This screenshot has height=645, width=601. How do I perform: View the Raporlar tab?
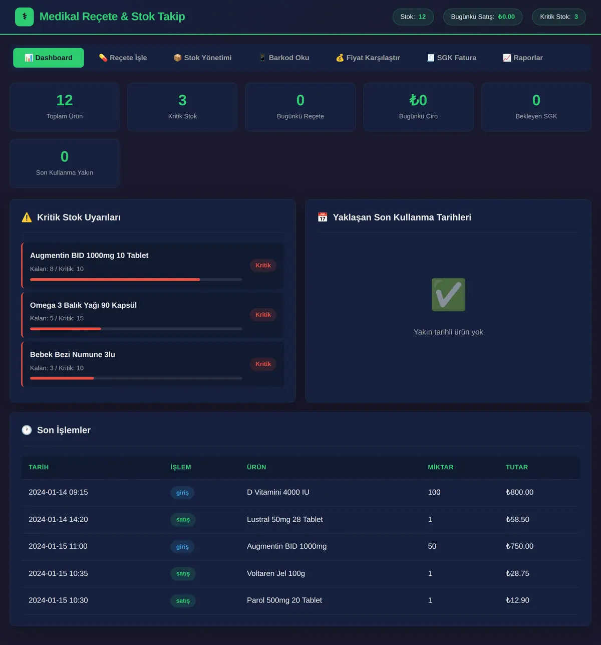click(x=523, y=58)
